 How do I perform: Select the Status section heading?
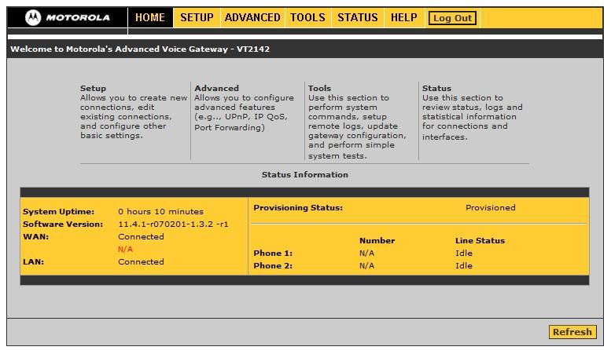pyautogui.click(x=436, y=89)
